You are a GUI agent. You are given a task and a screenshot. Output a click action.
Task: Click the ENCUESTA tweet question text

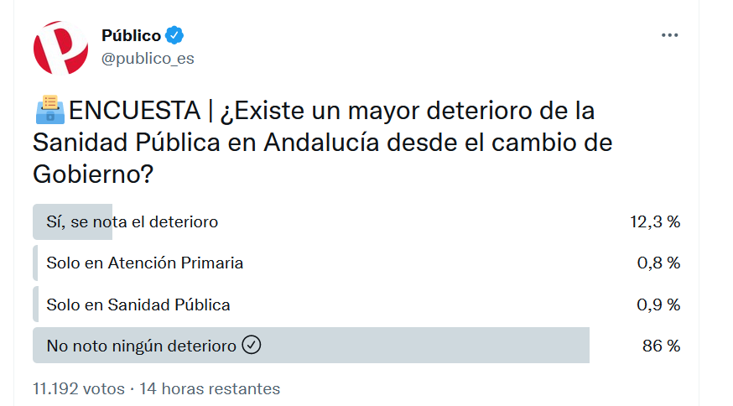(323, 143)
